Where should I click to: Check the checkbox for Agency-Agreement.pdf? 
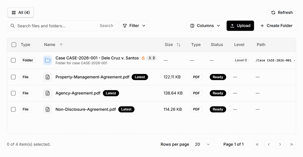pos(13,93)
